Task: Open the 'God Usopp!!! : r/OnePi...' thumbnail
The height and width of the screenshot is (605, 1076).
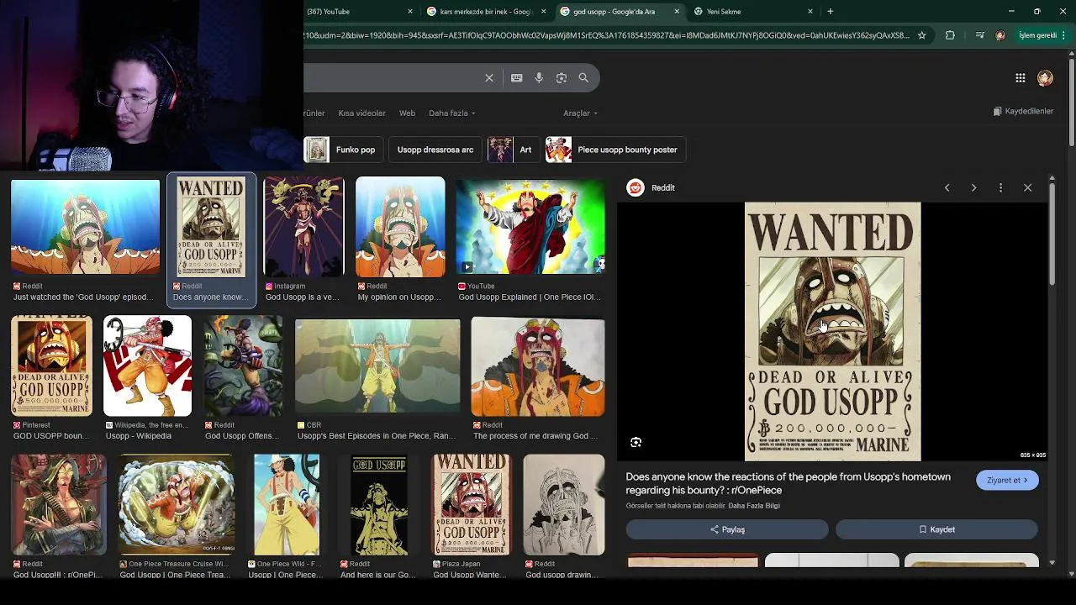Action: coord(59,505)
